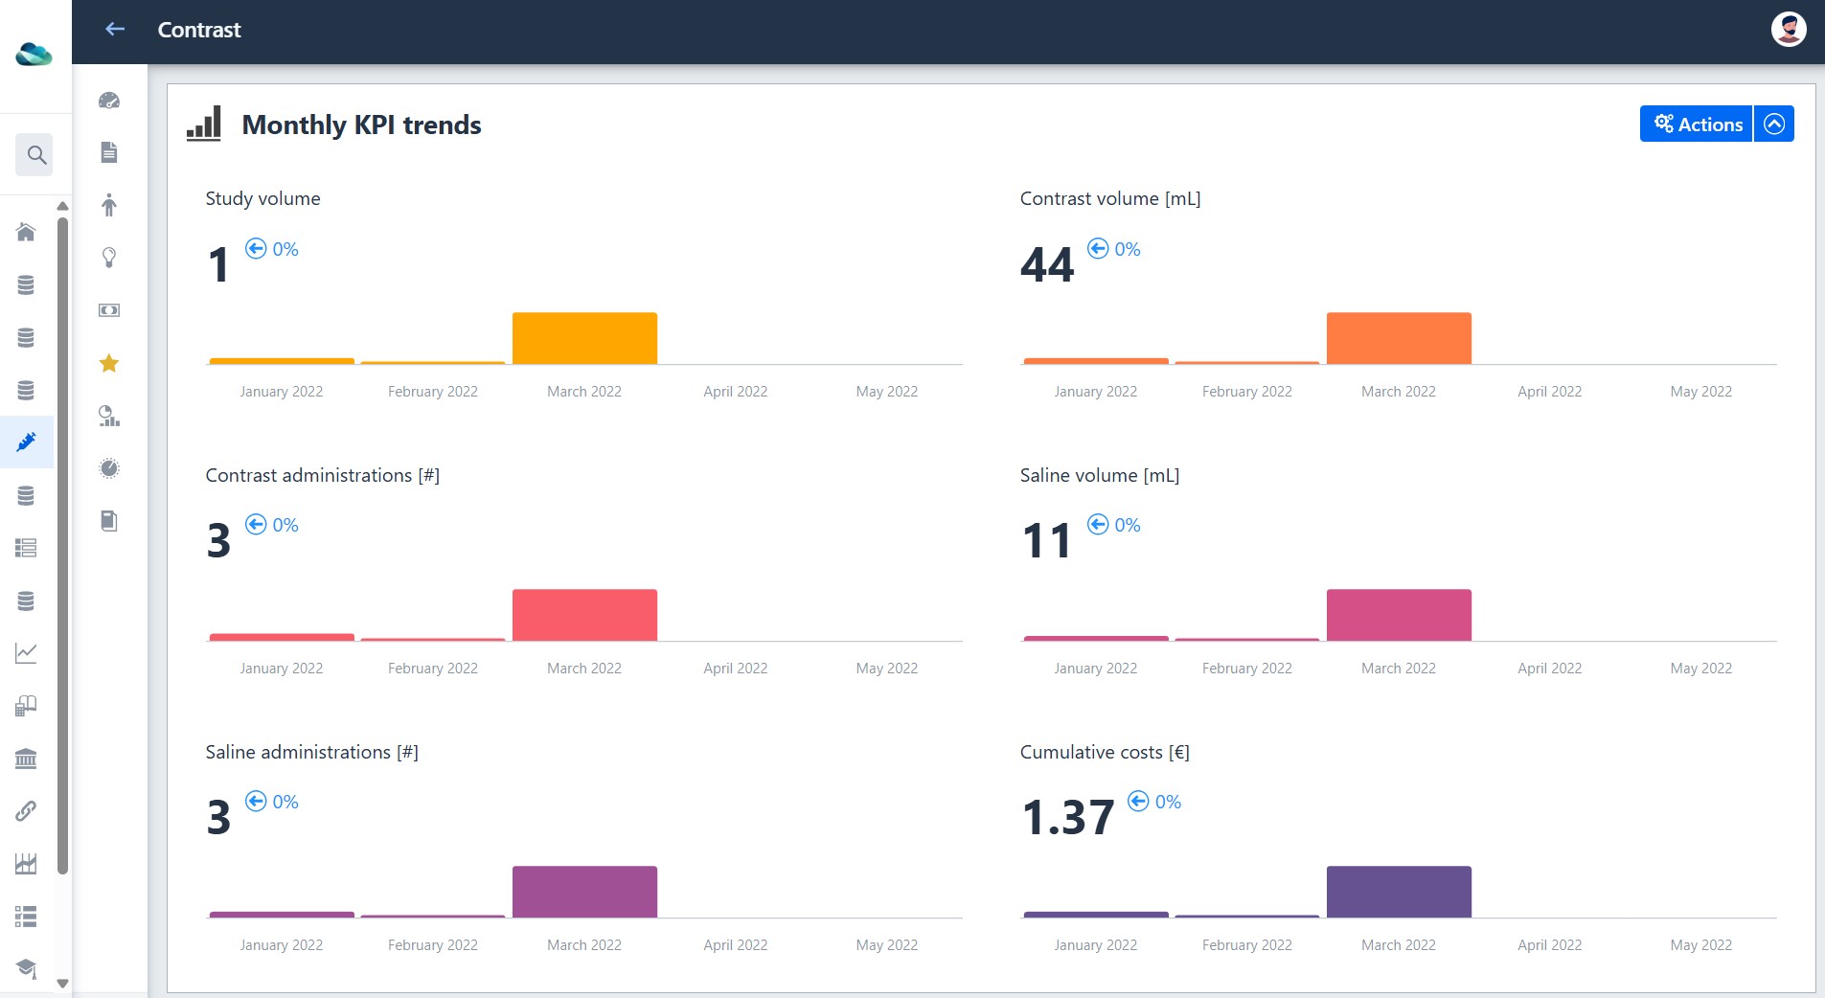Open the user profile avatar

tap(1788, 30)
